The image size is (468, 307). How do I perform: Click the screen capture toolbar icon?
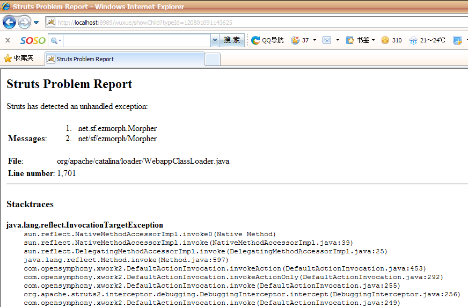coord(457,40)
